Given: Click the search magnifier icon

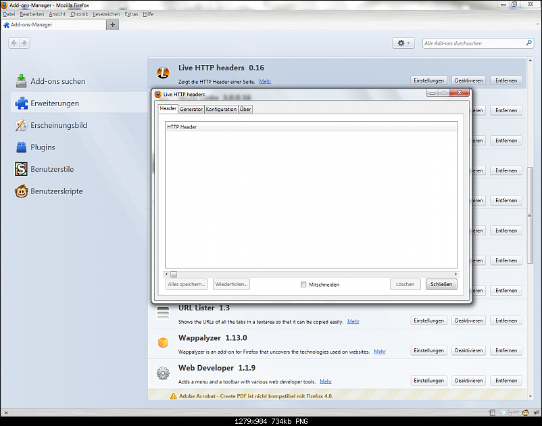Looking at the screenshot, I should pos(528,43).
